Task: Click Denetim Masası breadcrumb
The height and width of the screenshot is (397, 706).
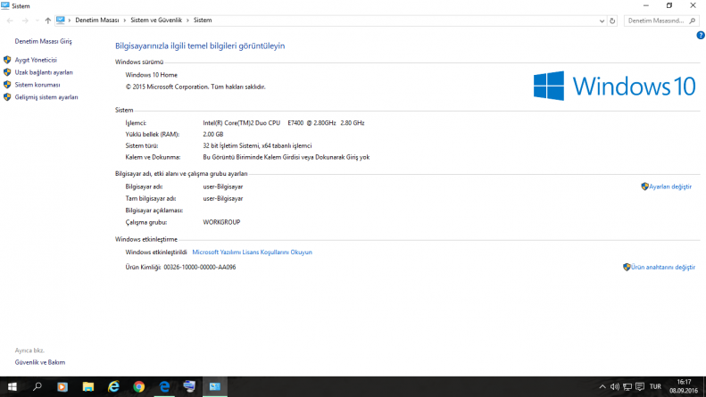Action: tap(96, 21)
